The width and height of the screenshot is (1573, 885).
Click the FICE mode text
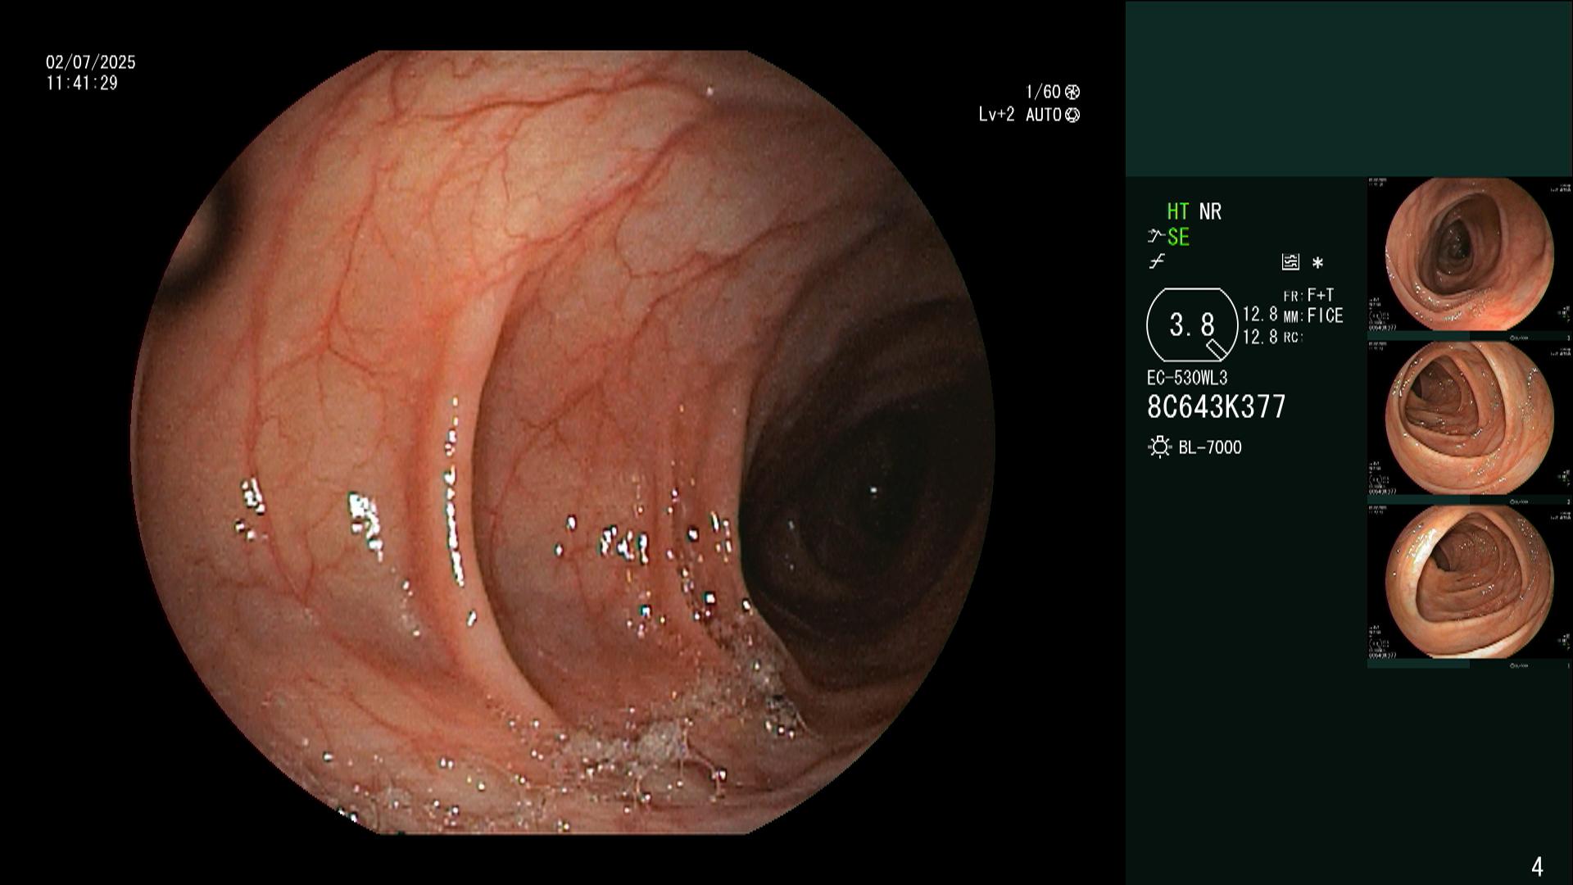[1325, 316]
